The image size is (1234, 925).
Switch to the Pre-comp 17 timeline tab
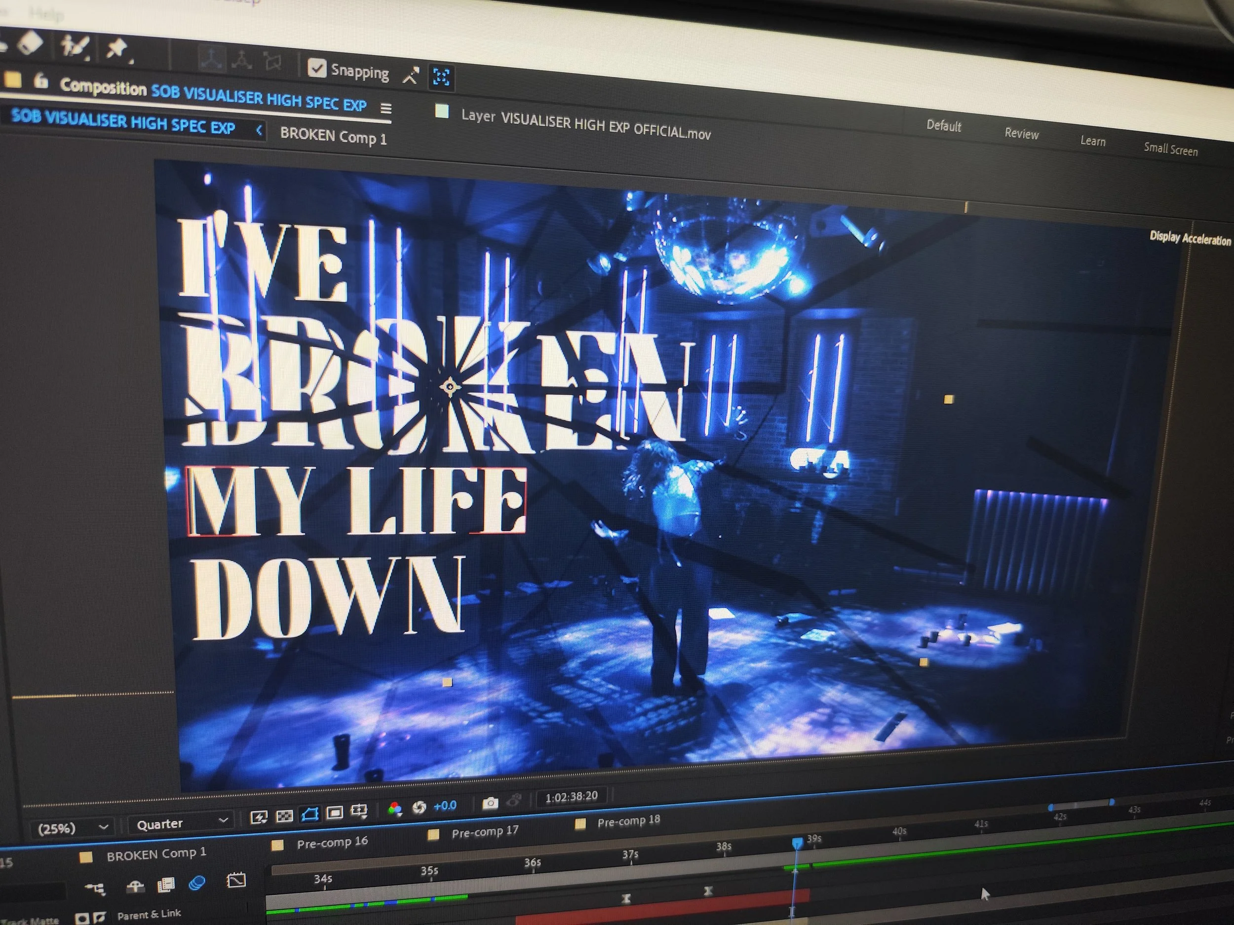click(484, 832)
